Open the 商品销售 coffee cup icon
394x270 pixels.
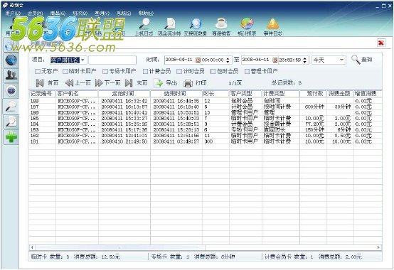221,24
